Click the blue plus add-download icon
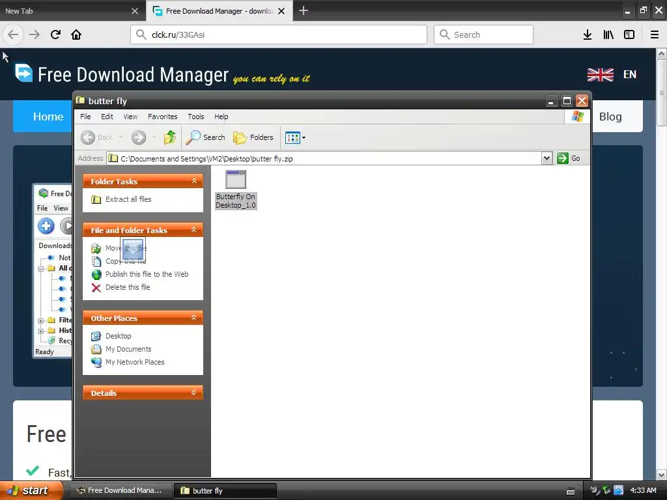The width and height of the screenshot is (667, 500). [46, 226]
